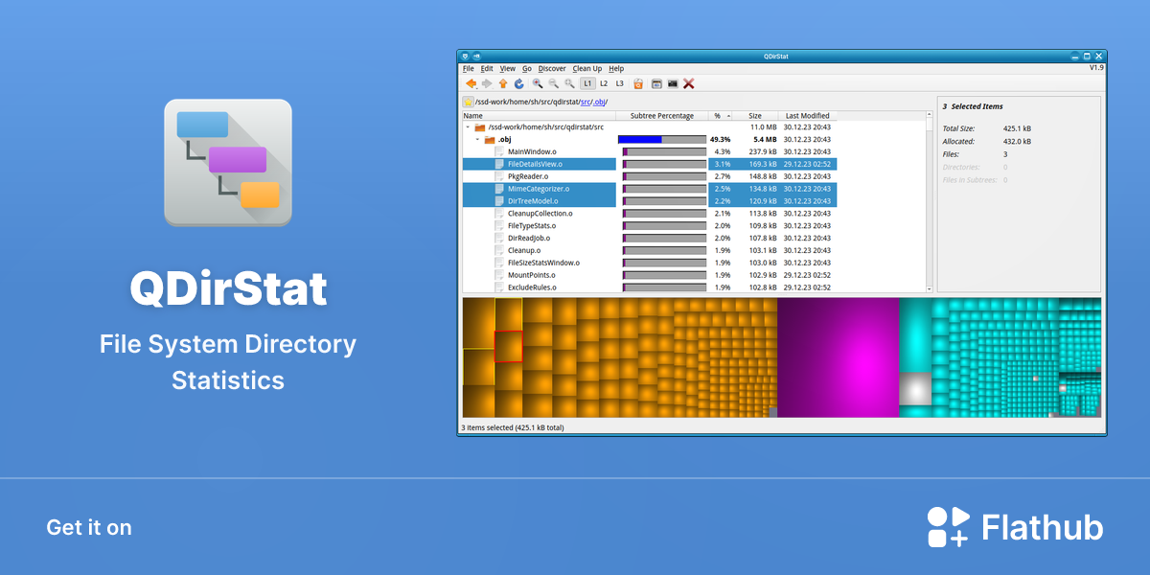Delete selected items with the red X
The image size is (1150, 575).
pyautogui.click(x=688, y=83)
